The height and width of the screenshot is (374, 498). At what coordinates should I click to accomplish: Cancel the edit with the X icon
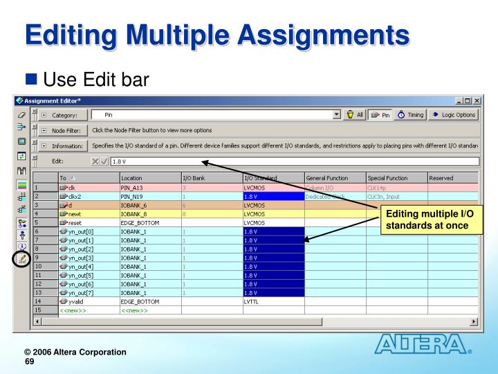pyautogui.click(x=95, y=161)
